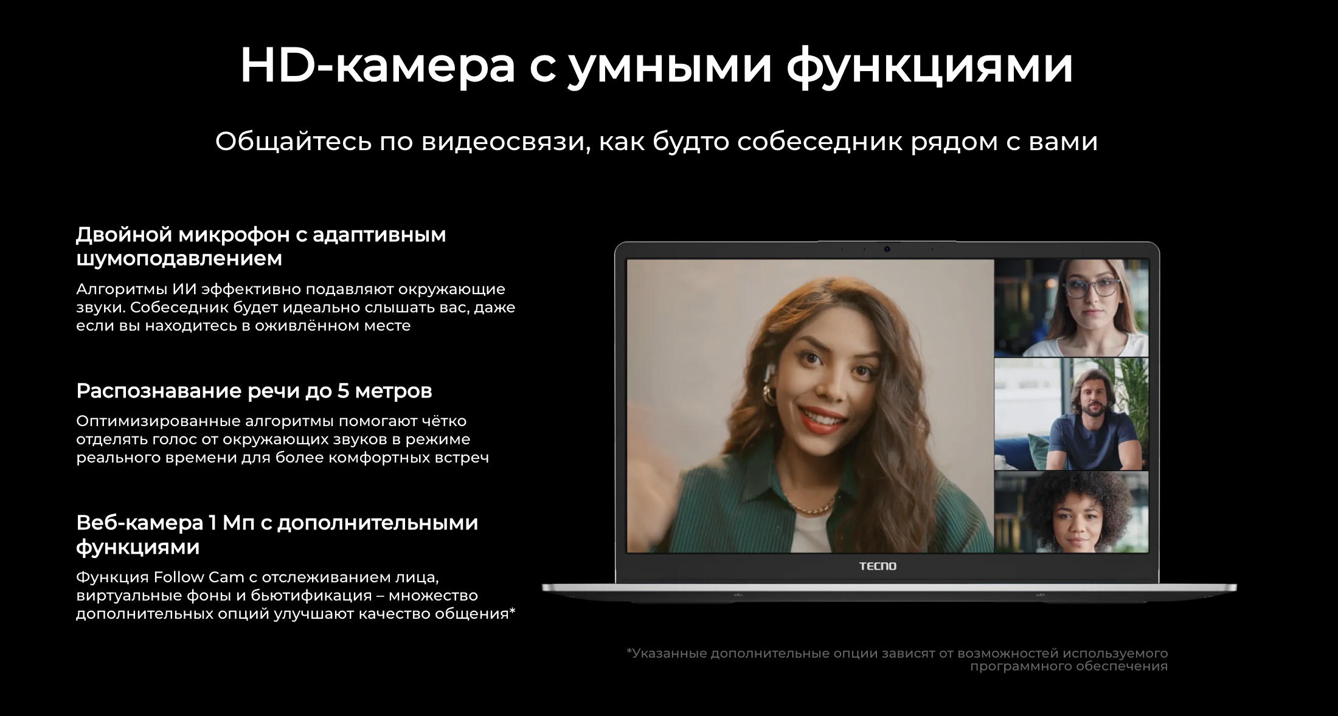This screenshot has height=716, width=1338.
Task: Select the video tile of woman with curly hair
Action: pos(1072,512)
